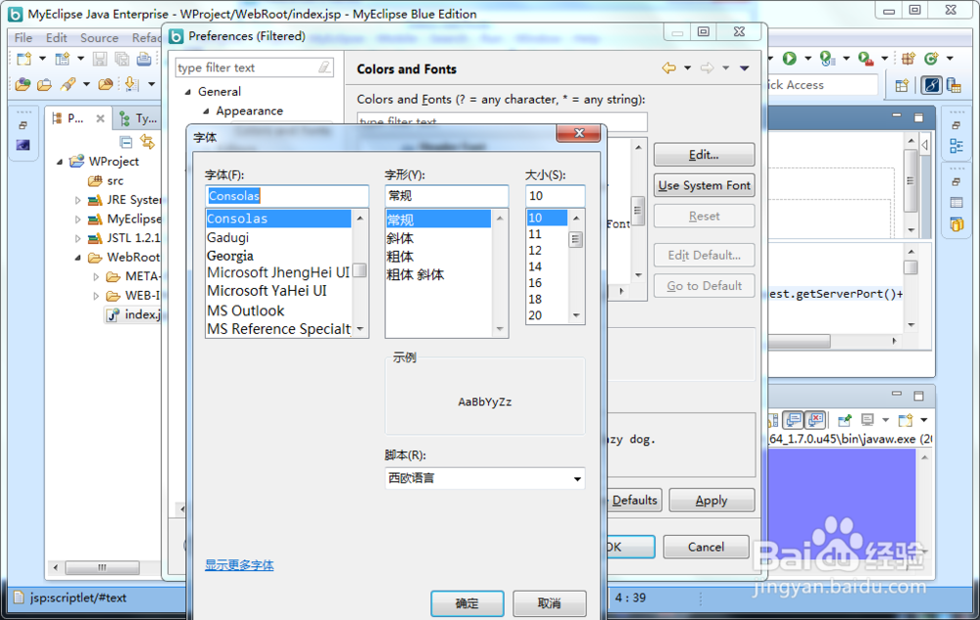980x620 pixels.
Task: Click the stacked database icon in right trim
Action: (x=956, y=224)
